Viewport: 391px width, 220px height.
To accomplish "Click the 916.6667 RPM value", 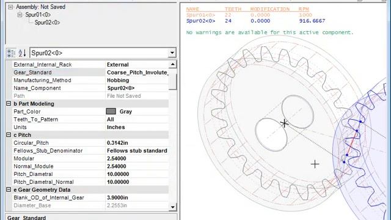I will coord(312,21).
